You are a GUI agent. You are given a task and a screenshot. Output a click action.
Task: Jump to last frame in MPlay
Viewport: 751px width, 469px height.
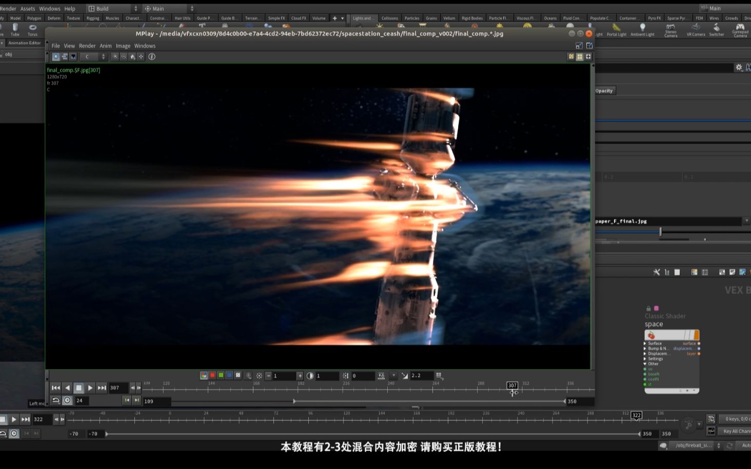click(x=102, y=388)
